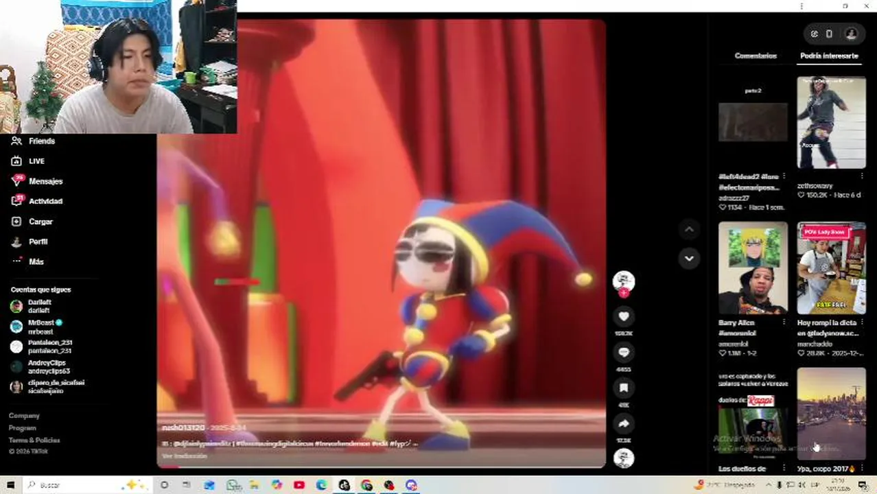The height and width of the screenshot is (494, 877).
Task: Open the Company footer link
Action: click(24, 416)
